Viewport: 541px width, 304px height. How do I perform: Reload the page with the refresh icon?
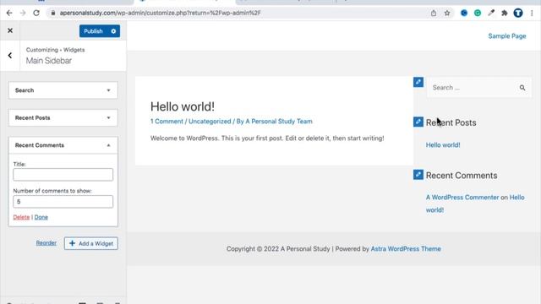tap(36, 14)
